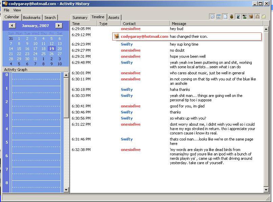Screen dimensions: 273x202
Task: Open the File menu
Action: (x=6, y=10)
